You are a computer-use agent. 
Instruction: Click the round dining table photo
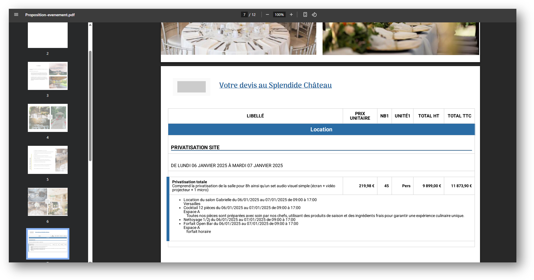pos(238,38)
